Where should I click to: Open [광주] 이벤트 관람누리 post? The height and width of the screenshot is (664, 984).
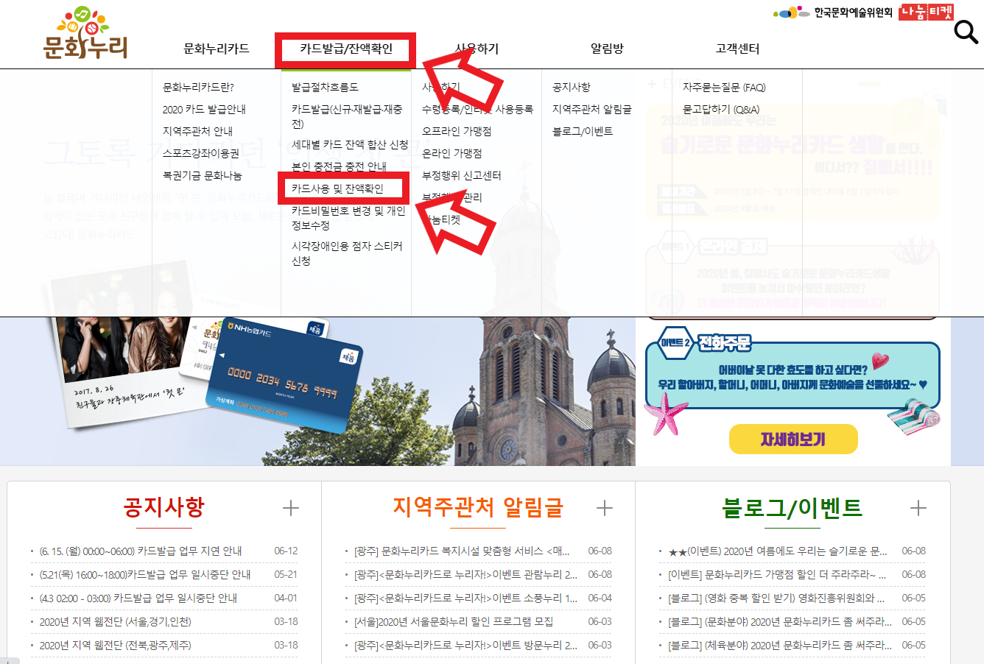(x=465, y=574)
